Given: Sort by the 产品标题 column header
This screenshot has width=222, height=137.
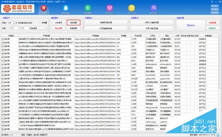Looking at the screenshot, I should coord(46,36).
